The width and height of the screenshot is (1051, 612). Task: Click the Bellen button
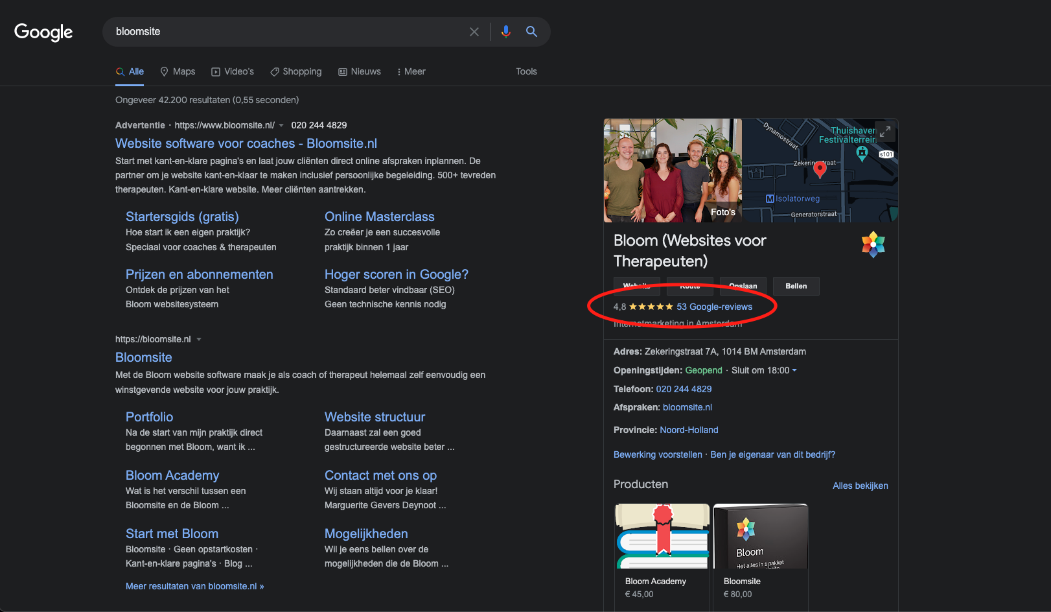(796, 286)
